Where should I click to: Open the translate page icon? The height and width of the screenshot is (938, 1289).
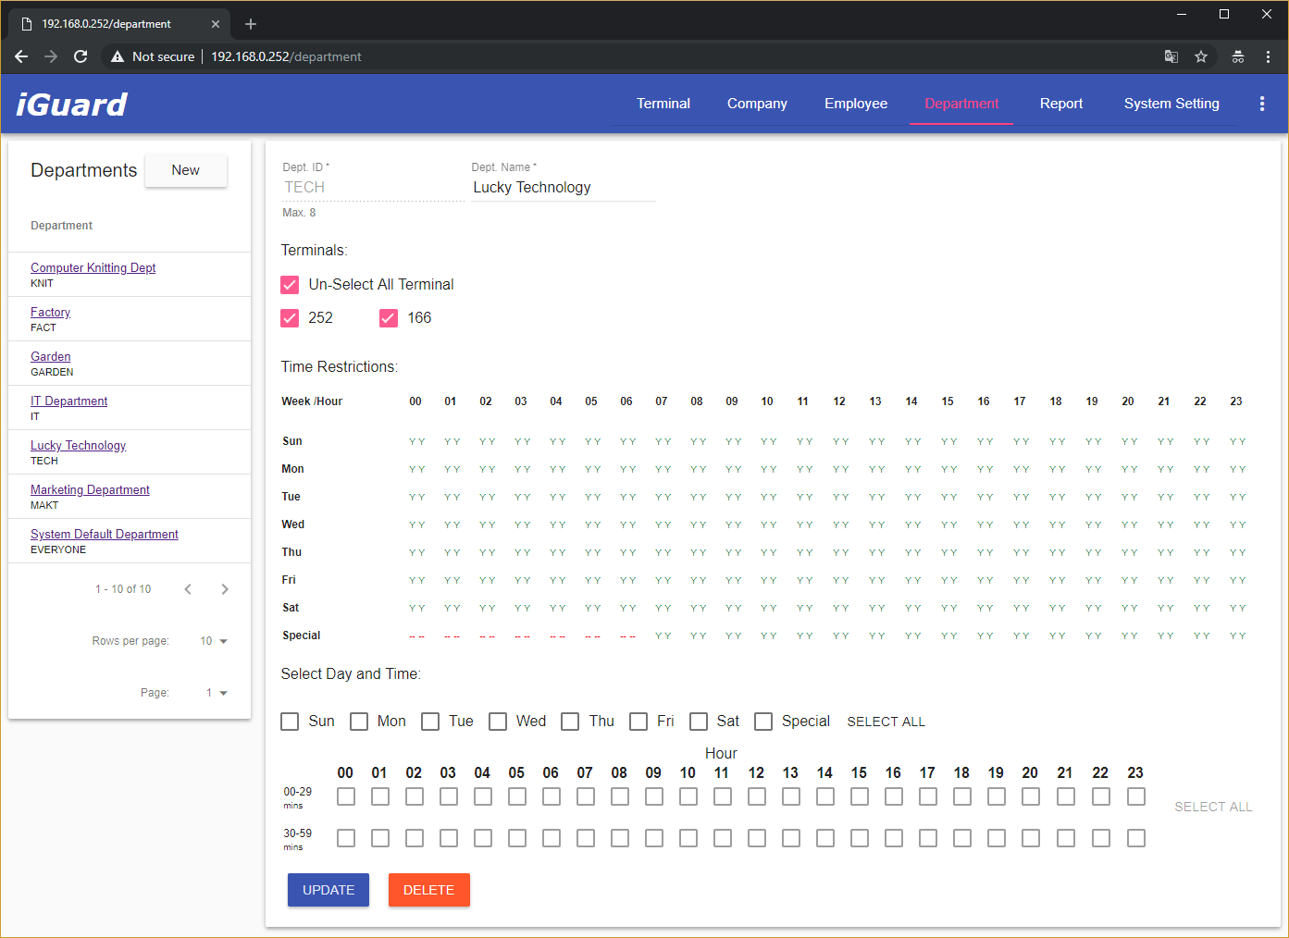[x=1171, y=56]
